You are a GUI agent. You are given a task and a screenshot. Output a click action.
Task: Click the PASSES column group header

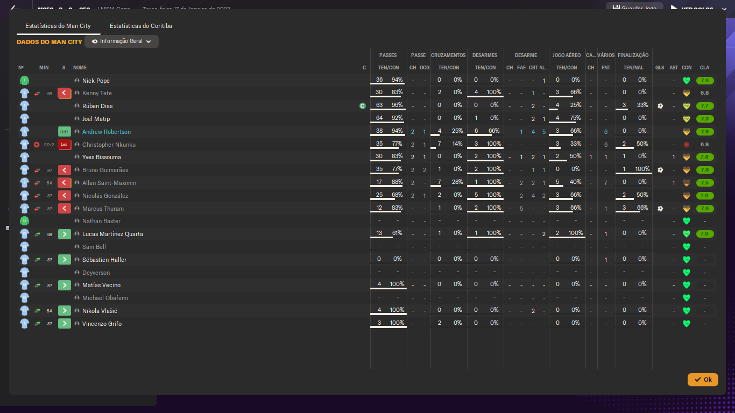pyautogui.click(x=388, y=55)
